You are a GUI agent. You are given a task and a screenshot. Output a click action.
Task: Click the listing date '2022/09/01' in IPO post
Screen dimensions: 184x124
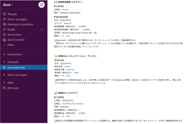[x=68, y=100]
